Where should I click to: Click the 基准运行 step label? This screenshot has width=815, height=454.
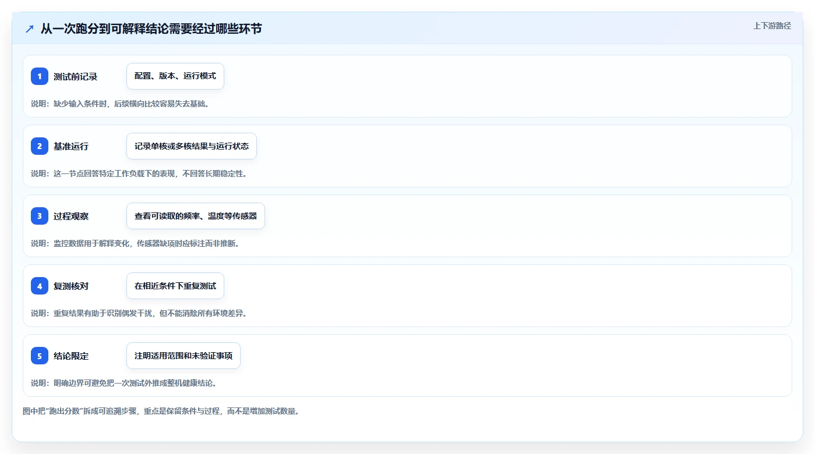point(71,146)
